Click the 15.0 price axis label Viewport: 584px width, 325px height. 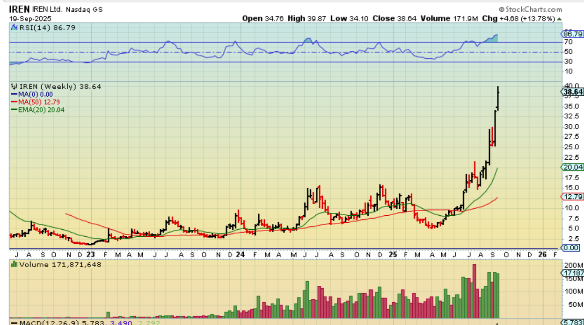[x=571, y=187]
